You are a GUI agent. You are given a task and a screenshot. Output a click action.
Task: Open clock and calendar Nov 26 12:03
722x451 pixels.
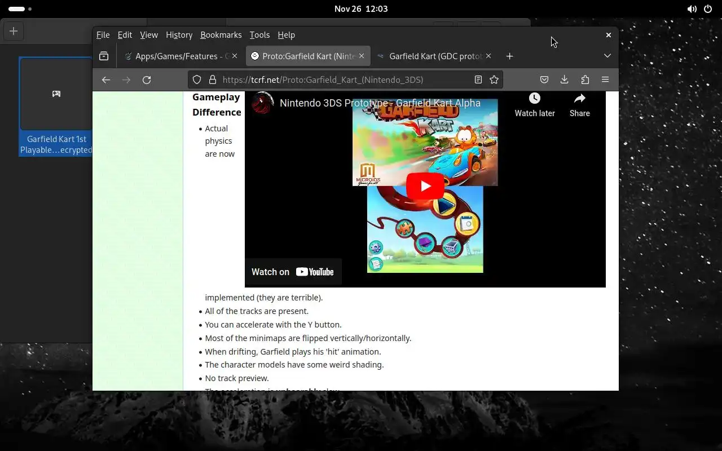(x=361, y=9)
